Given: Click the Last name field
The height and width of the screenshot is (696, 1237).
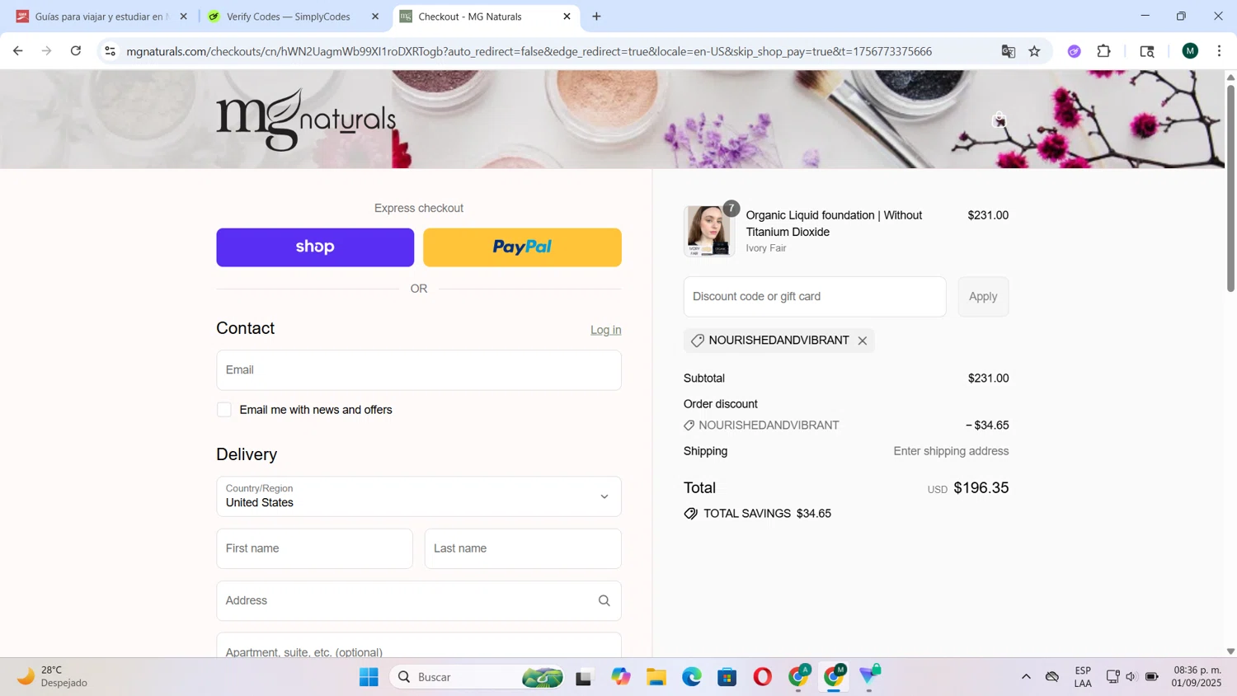Looking at the screenshot, I should coord(523,548).
